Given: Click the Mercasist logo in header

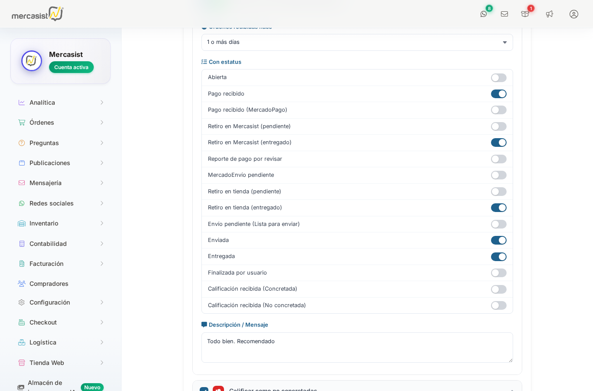Looking at the screenshot, I should [x=38, y=14].
